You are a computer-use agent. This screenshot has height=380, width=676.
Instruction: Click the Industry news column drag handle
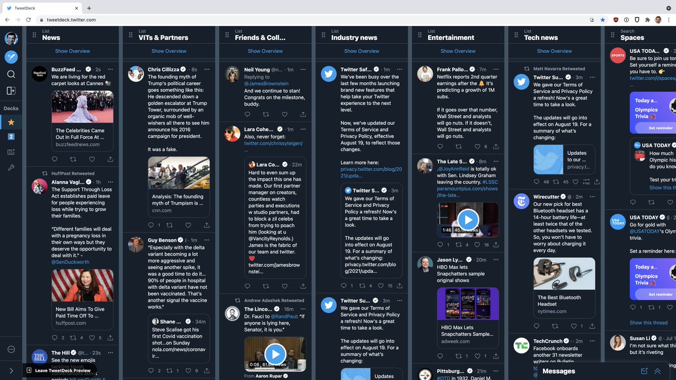coord(323,35)
